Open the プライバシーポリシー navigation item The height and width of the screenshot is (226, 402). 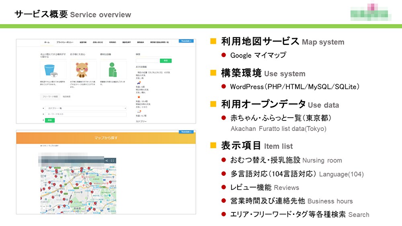tap(65, 42)
